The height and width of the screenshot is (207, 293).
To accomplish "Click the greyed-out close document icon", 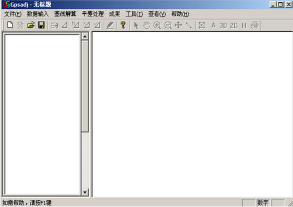I will pyautogui.click(x=21, y=25).
